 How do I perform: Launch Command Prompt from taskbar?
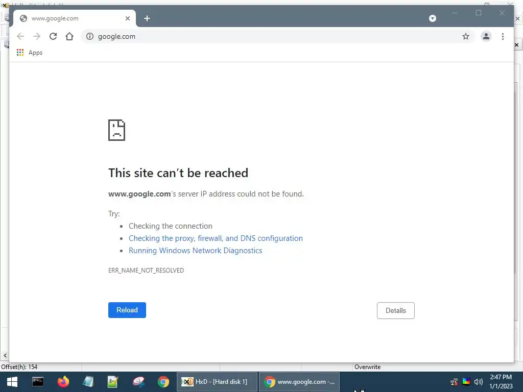[x=38, y=382]
